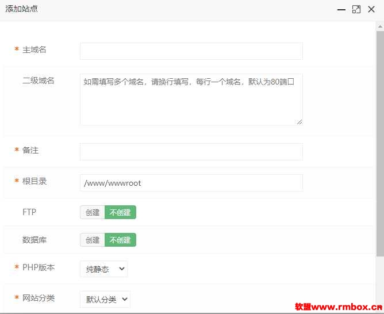Click the 备注 label
Viewport: 384px width, 314px height.
tap(30, 150)
